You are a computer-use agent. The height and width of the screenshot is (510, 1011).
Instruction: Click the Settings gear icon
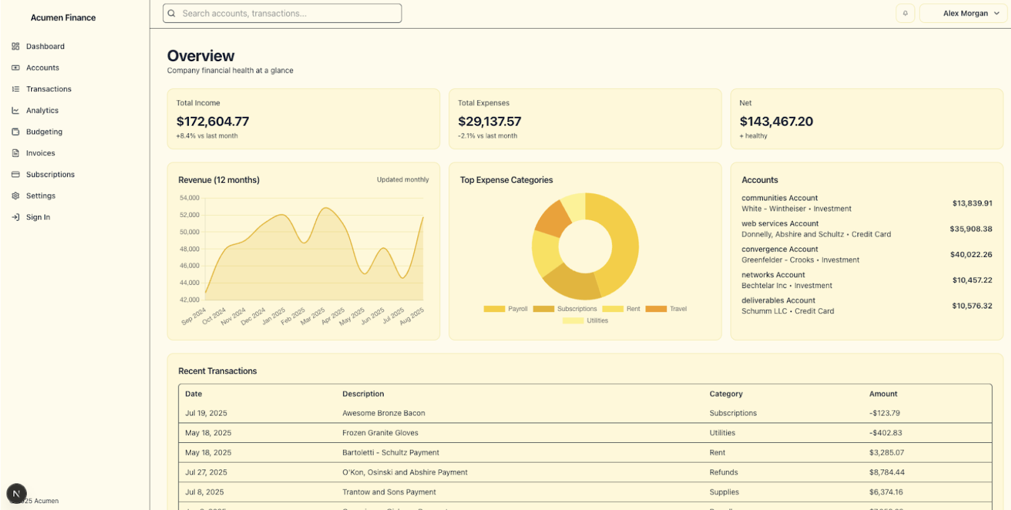(16, 196)
